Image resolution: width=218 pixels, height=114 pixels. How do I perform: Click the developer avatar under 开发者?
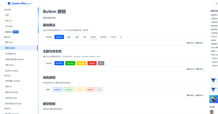[x=212, y=112]
